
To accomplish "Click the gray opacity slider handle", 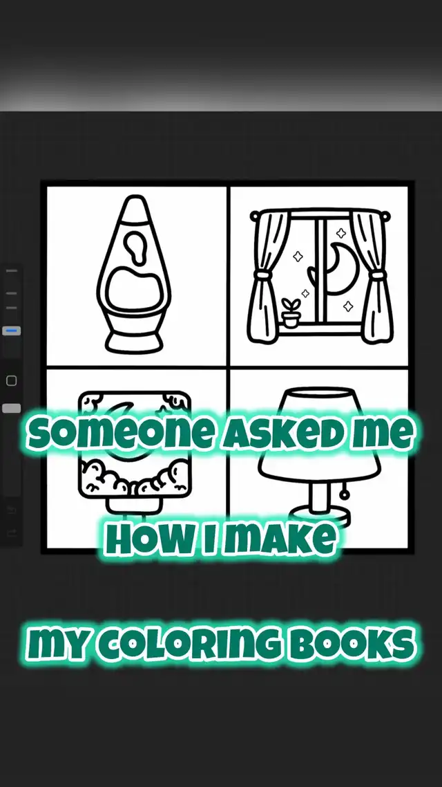I will (x=12, y=409).
